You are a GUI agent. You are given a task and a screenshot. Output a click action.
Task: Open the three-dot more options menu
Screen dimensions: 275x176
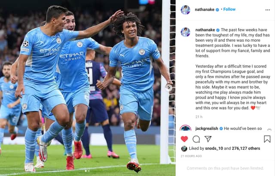click(268, 10)
